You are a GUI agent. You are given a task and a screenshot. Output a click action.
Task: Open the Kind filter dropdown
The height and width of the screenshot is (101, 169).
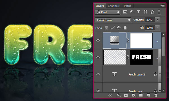[108, 12]
